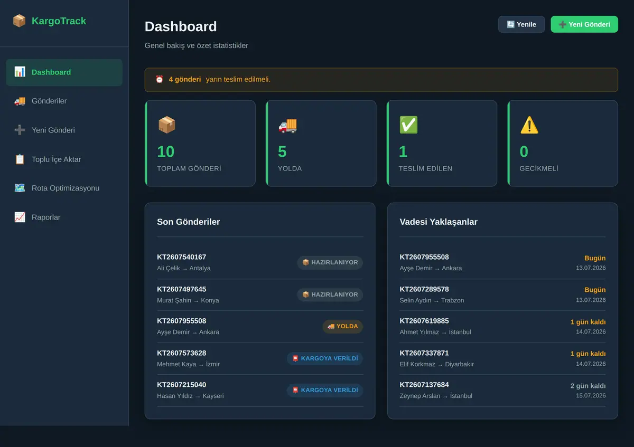Open the Yolda stat card showing 5
This screenshot has height=447, width=634.
click(321, 144)
